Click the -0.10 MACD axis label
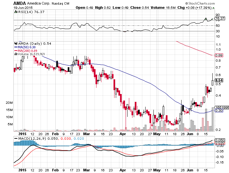229x173 pixels. [x=220, y=157]
